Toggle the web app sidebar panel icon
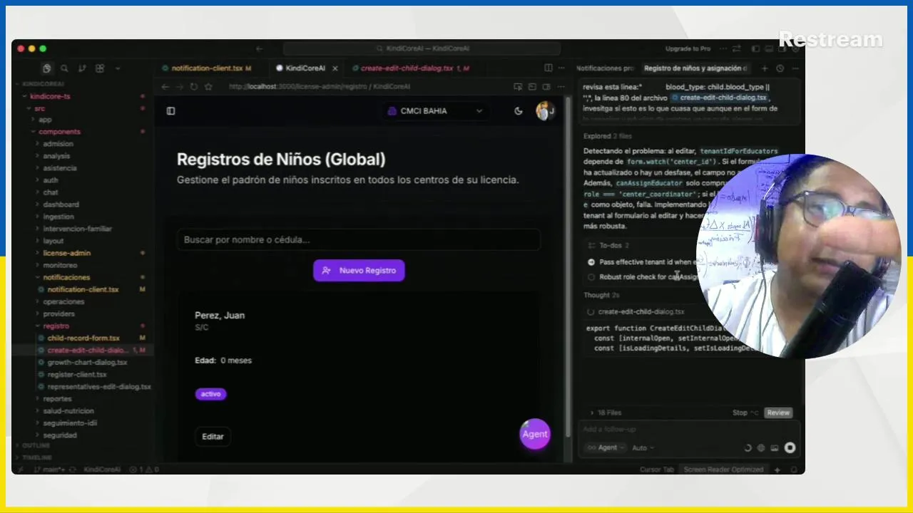913x513 pixels. click(170, 110)
